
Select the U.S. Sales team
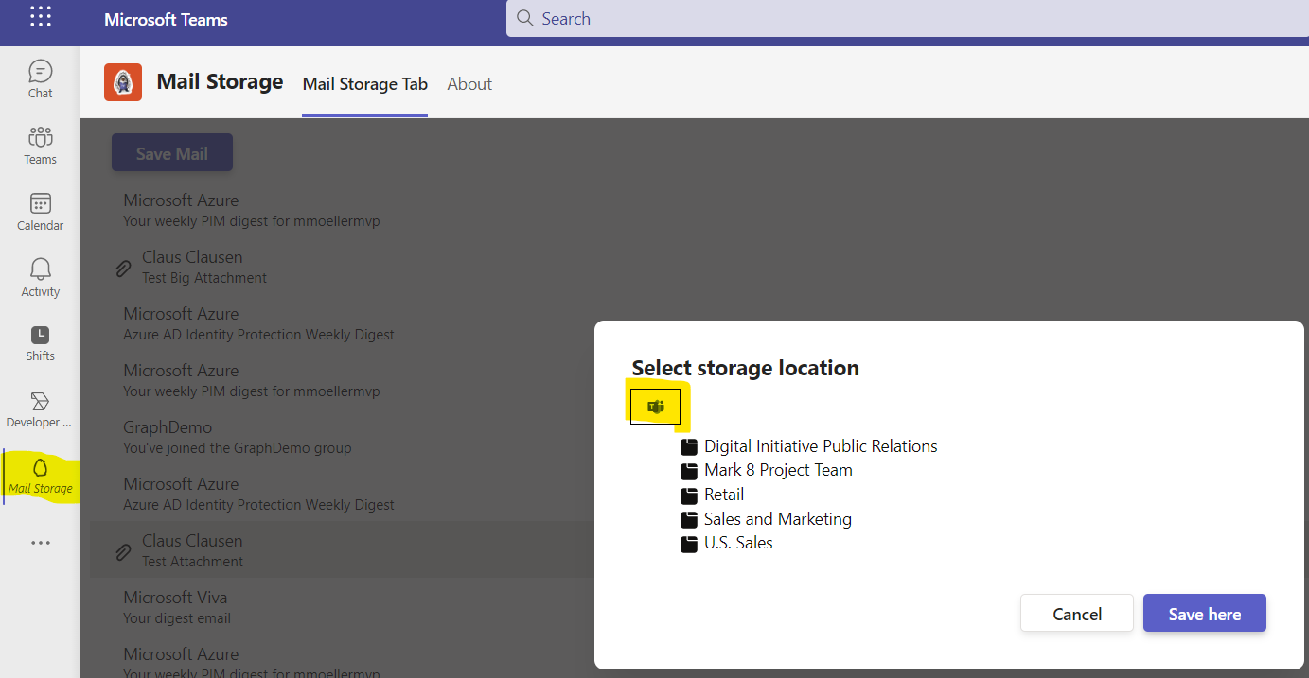coord(738,543)
